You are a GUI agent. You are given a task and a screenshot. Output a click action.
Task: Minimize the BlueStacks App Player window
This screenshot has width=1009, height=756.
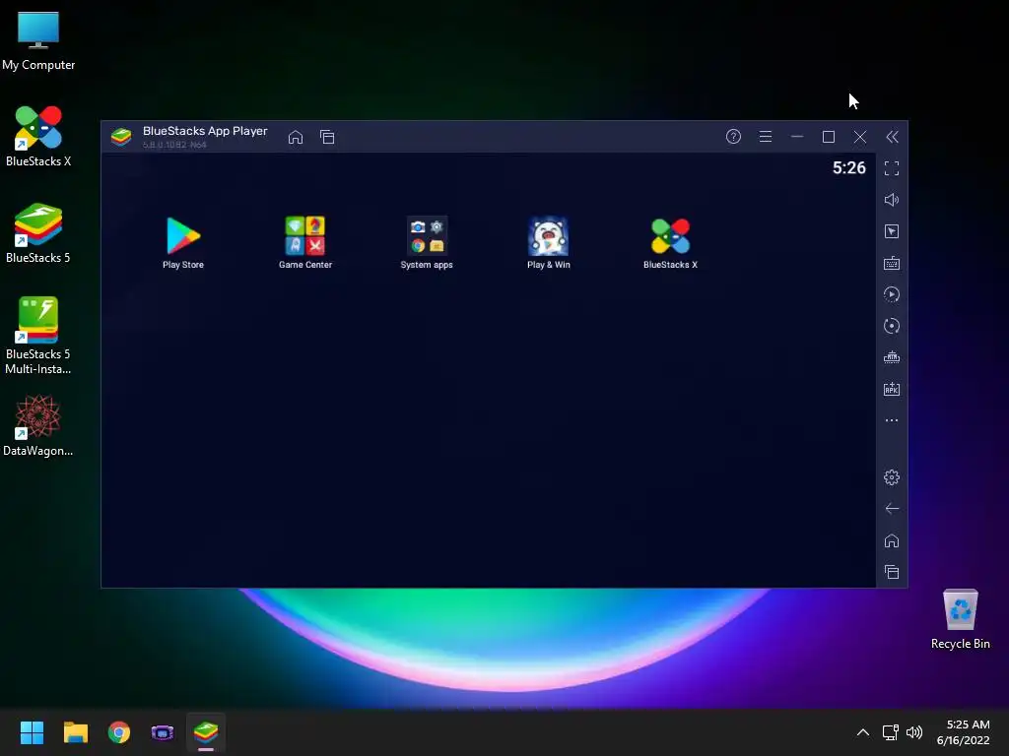[796, 136]
